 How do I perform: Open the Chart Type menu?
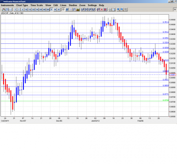pos(22,5)
